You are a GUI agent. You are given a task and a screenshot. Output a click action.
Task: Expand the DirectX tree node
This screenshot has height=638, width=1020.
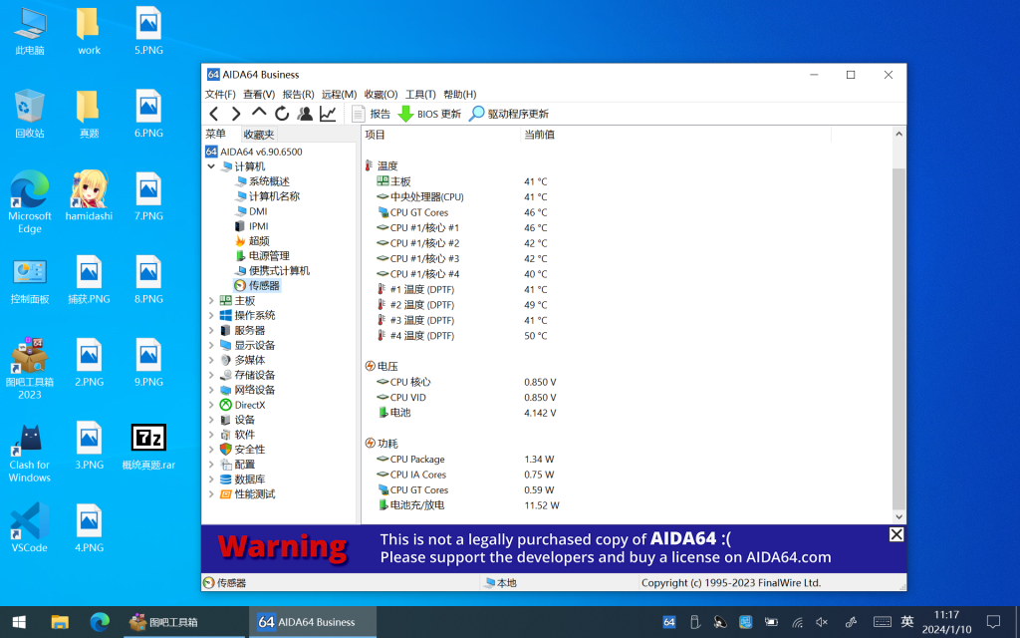(211, 405)
